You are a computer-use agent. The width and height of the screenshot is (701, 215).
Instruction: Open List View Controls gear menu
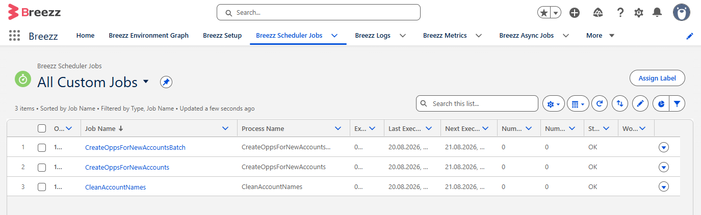554,104
